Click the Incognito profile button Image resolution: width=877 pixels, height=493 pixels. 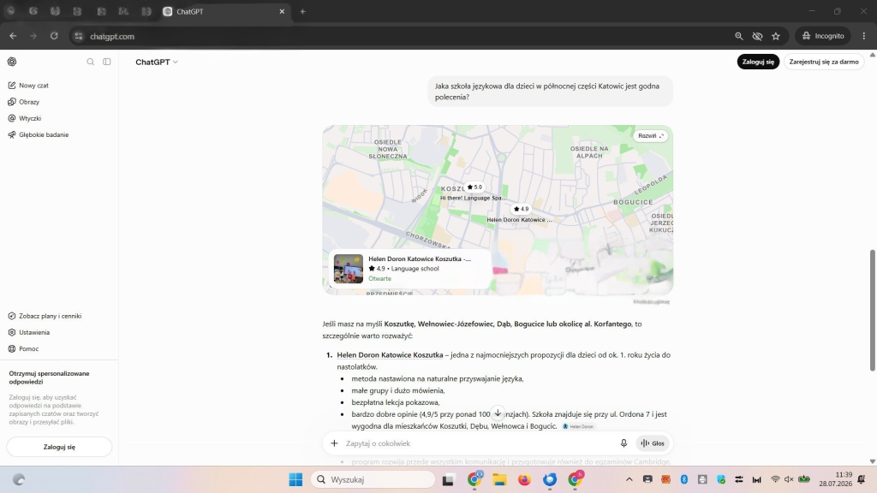pyautogui.click(x=823, y=36)
